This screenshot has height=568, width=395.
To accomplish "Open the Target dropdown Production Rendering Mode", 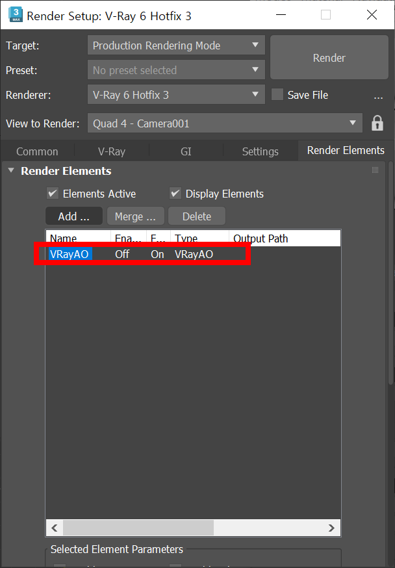I will [176, 45].
